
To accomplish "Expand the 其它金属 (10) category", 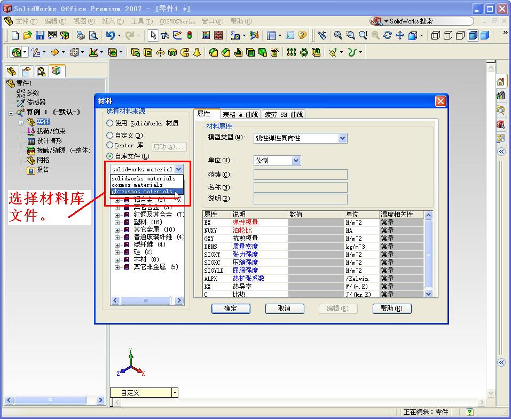I will coord(117,230).
